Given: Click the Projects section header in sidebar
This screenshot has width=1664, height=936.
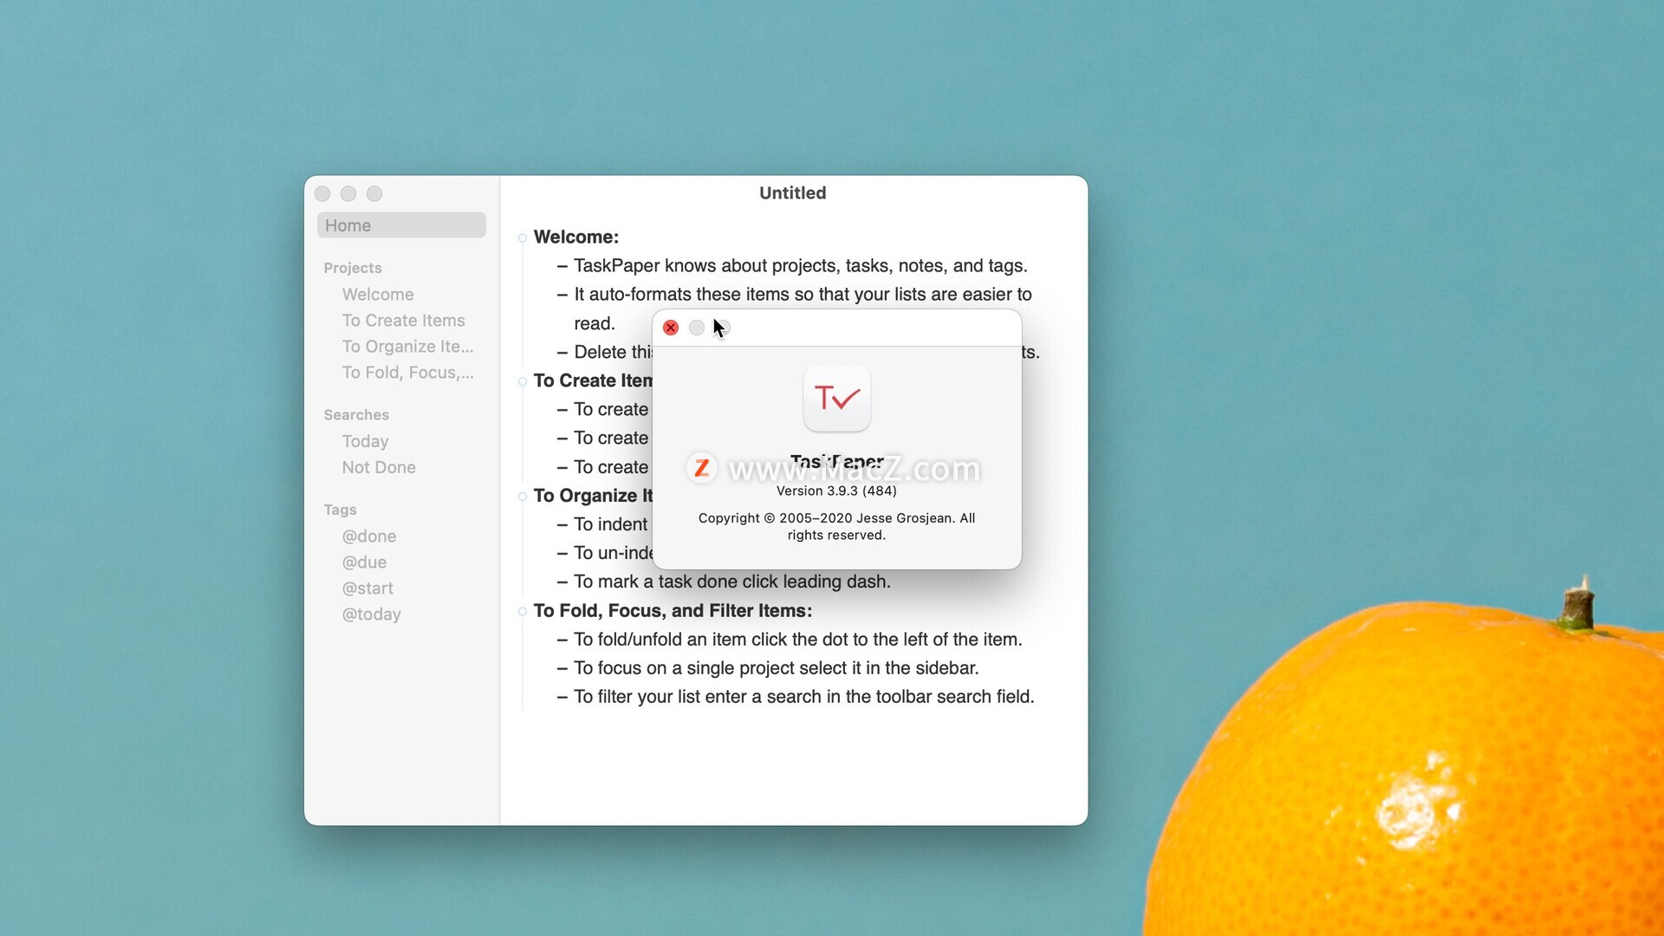Looking at the screenshot, I should [x=353, y=268].
